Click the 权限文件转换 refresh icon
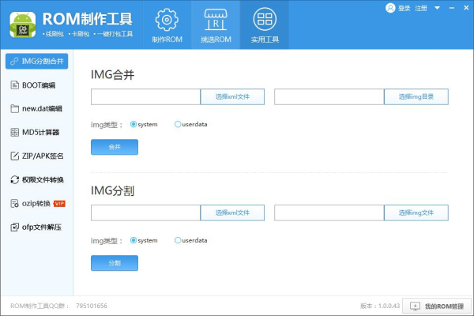The height and width of the screenshot is (316, 474). pos(14,179)
